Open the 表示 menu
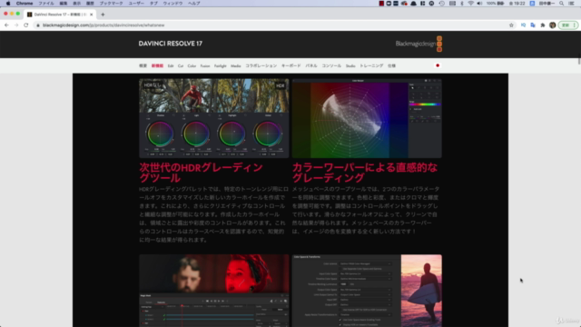This screenshot has height=327, width=581. click(x=76, y=4)
